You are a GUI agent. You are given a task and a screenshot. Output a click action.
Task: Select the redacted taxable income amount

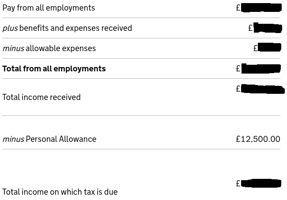pos(261,183)
